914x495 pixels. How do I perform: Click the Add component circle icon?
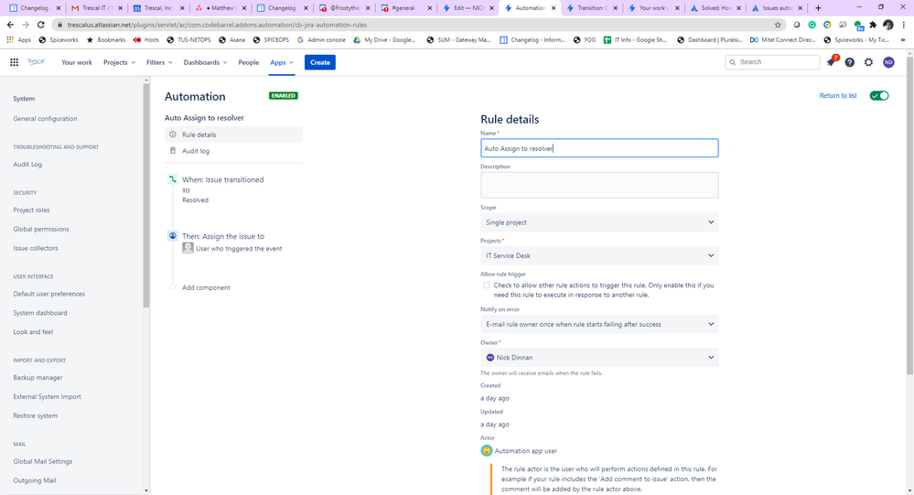[173, 287]
